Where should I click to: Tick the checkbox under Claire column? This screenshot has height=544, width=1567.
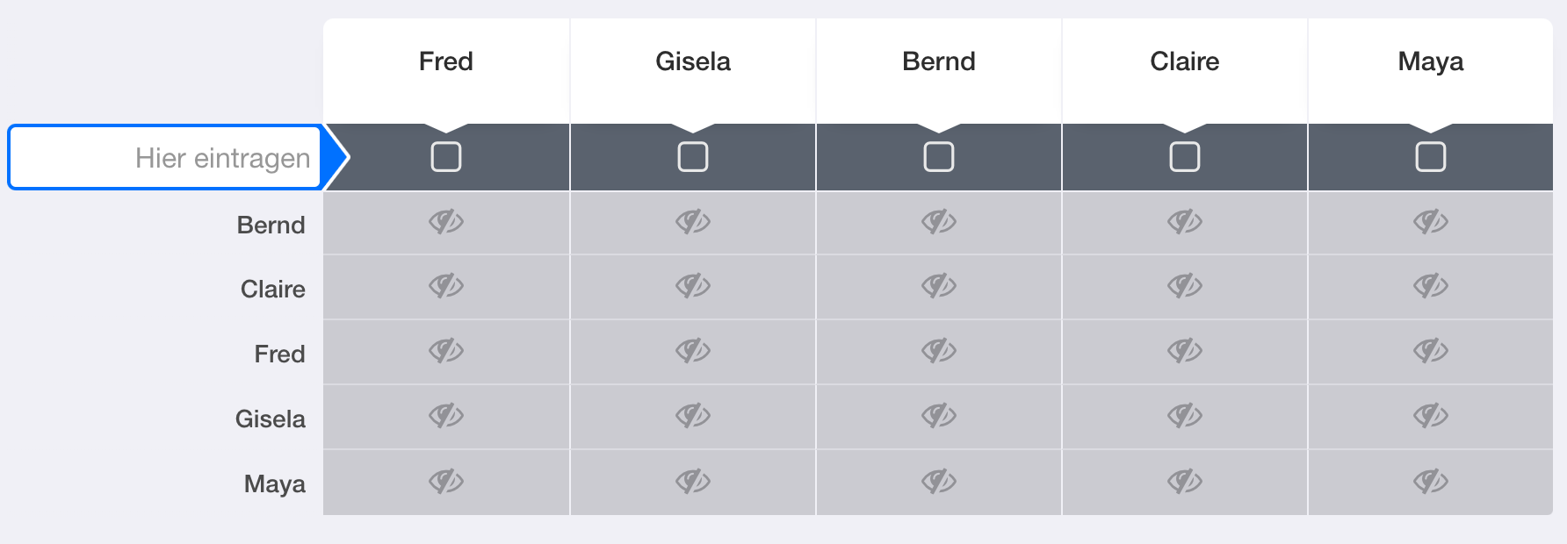click(1184, 157)
